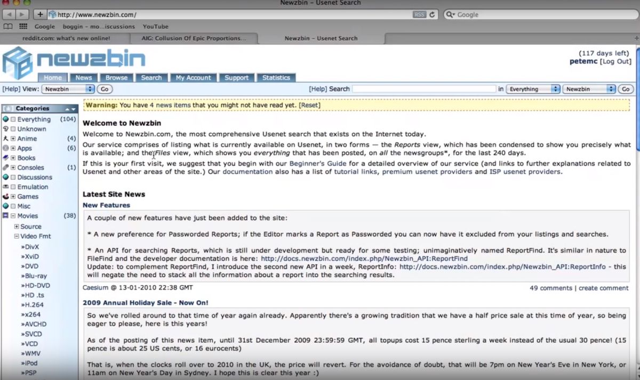Screen dimensions: 640x380
Task: Click the Emulation category icon
Action: click(x=5, y=187)
